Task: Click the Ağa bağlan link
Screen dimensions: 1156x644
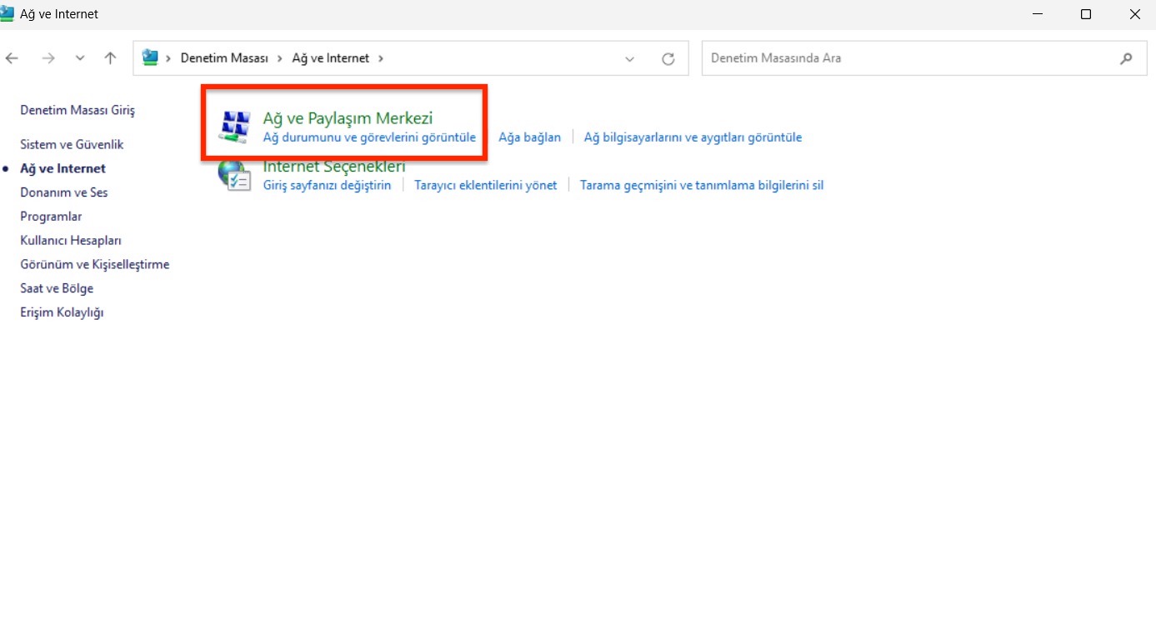Action: point(529,137)
